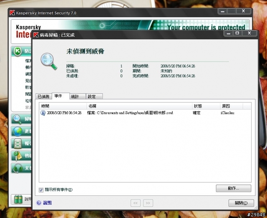The width and height of the screenshot is (267, 218).
Task: Open Support headset icon in main window
Action: click(x=18, y=168)
